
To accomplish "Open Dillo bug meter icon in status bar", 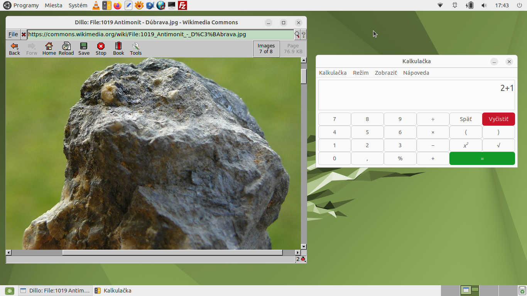I will tap(303, 259).
